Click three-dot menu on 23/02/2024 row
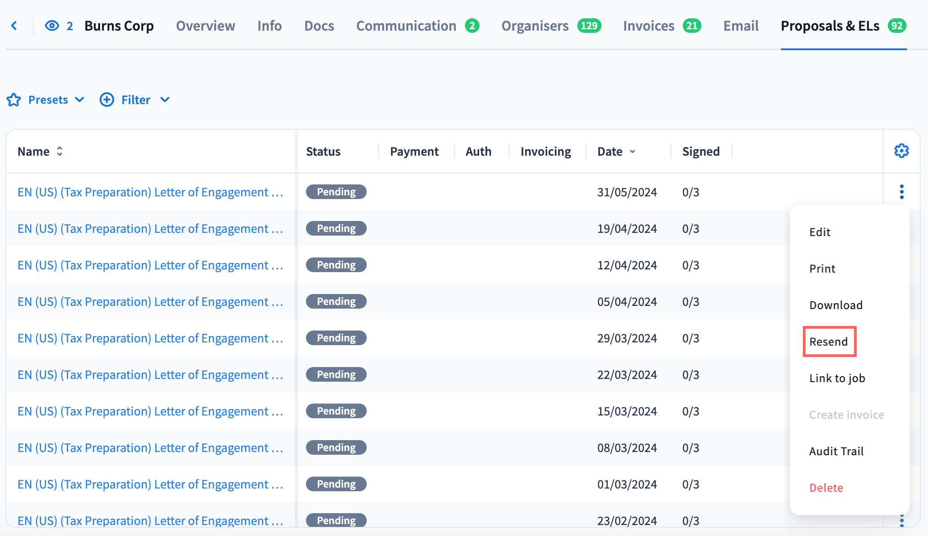The image size is (928, 536). click(x=901, y=520)
